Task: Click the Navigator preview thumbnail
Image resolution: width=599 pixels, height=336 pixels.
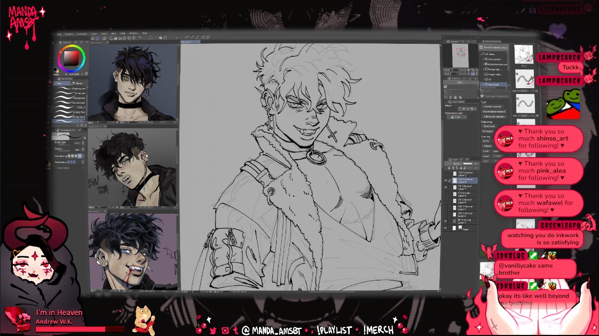Action: [460, 56]
